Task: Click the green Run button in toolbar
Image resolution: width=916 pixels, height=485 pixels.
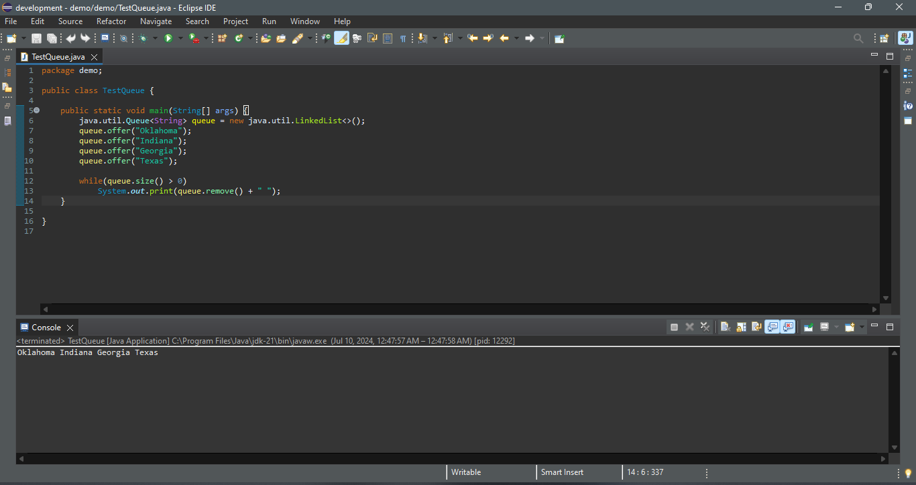Action: pyautogui.click(x=168, y=39)
